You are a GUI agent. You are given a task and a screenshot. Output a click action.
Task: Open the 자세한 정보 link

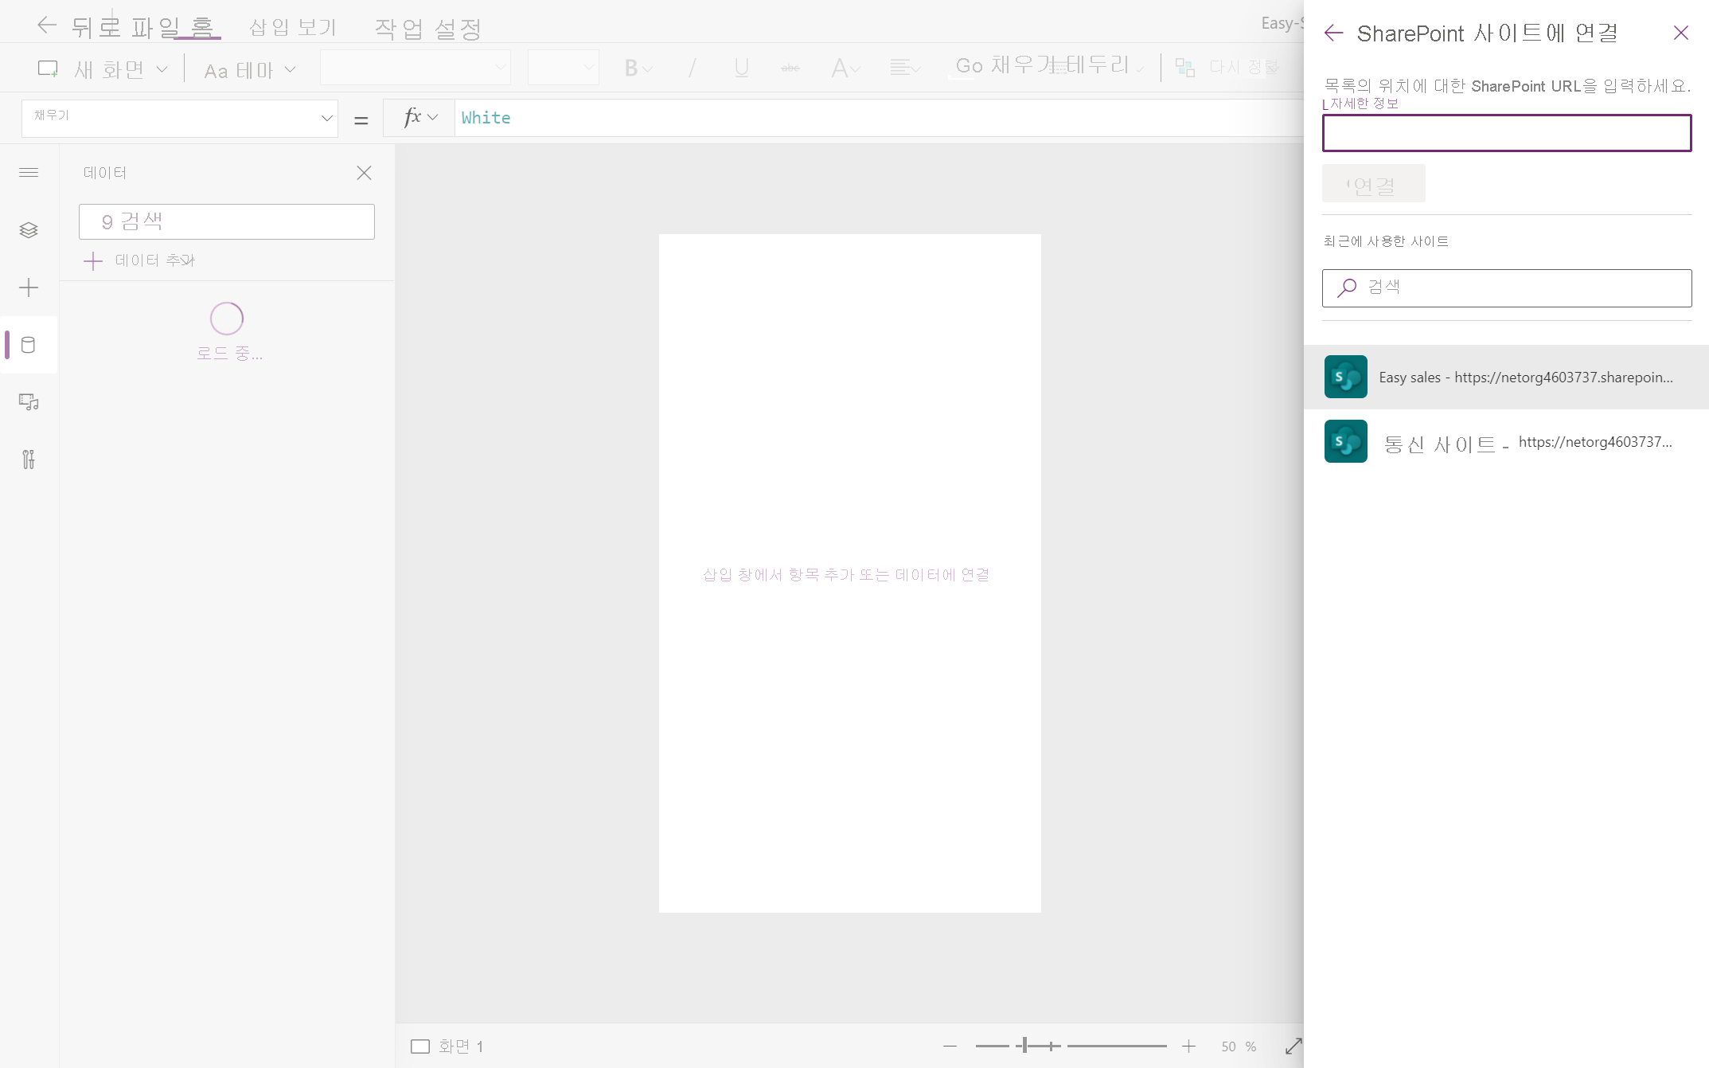(x=1364, y=104)
